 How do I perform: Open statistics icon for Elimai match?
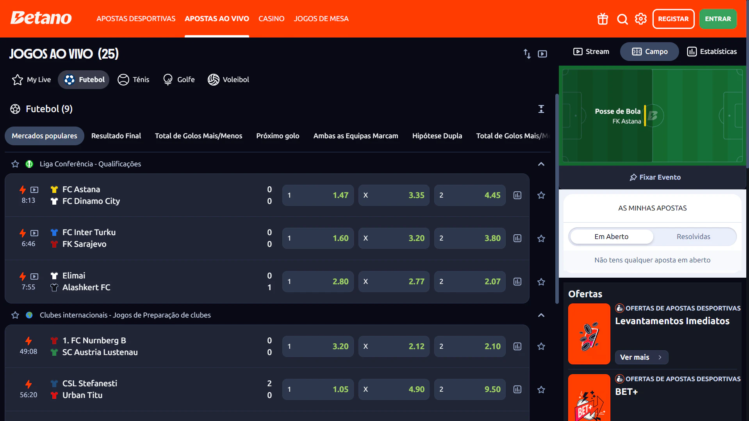[x=517, y=282]
